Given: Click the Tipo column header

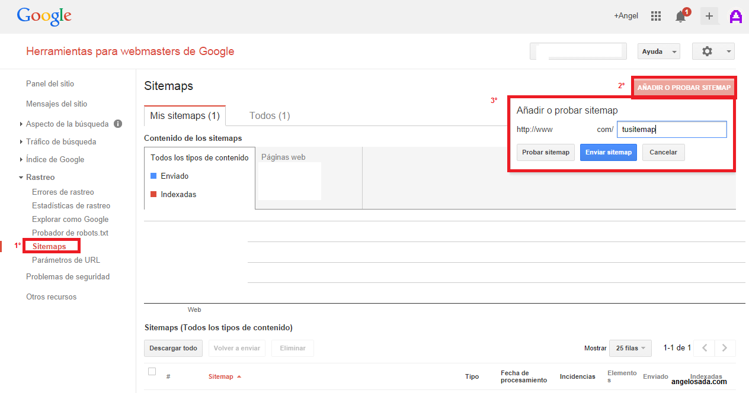Looking at the screenshot, I should tap(472, 376).
